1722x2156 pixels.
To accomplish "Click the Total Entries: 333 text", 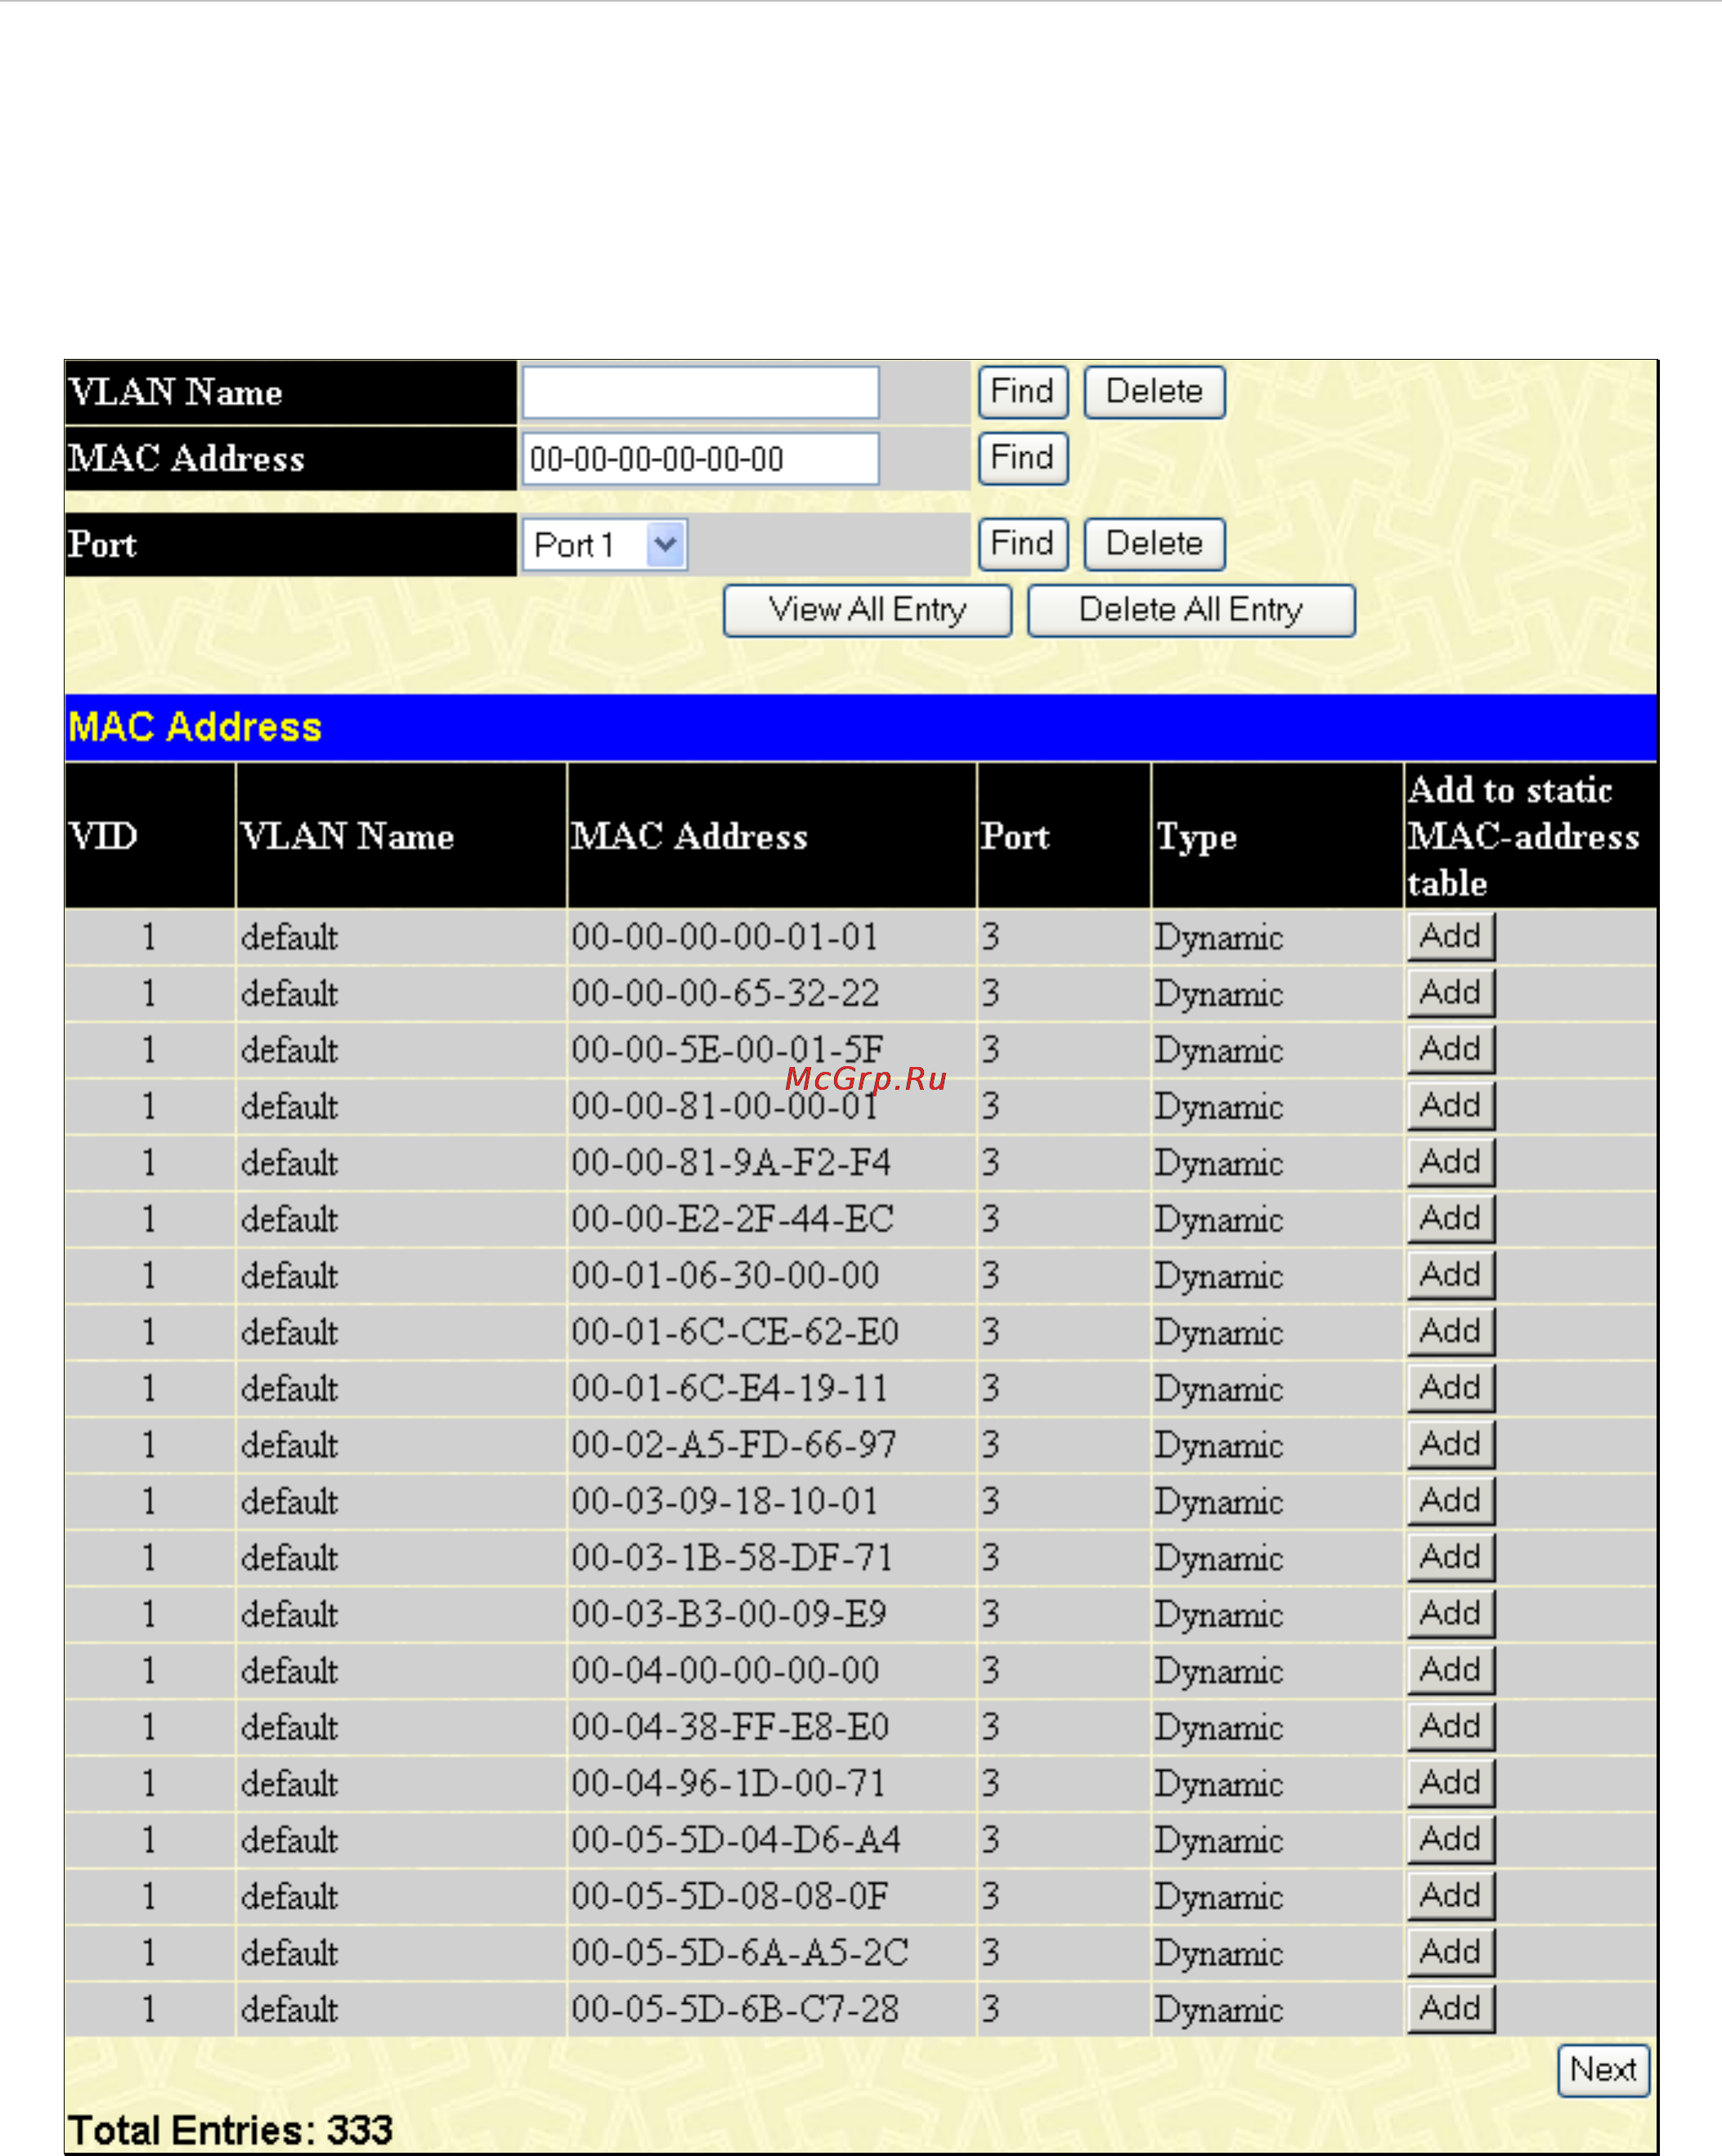I will 230,2131.
